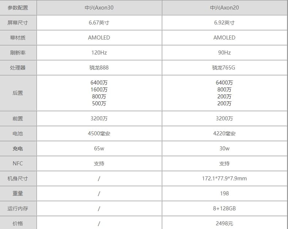Viewport: 288px width, 229px height.
Task: Click the 2498元 price cell
Action: click(x=224, y=223)
